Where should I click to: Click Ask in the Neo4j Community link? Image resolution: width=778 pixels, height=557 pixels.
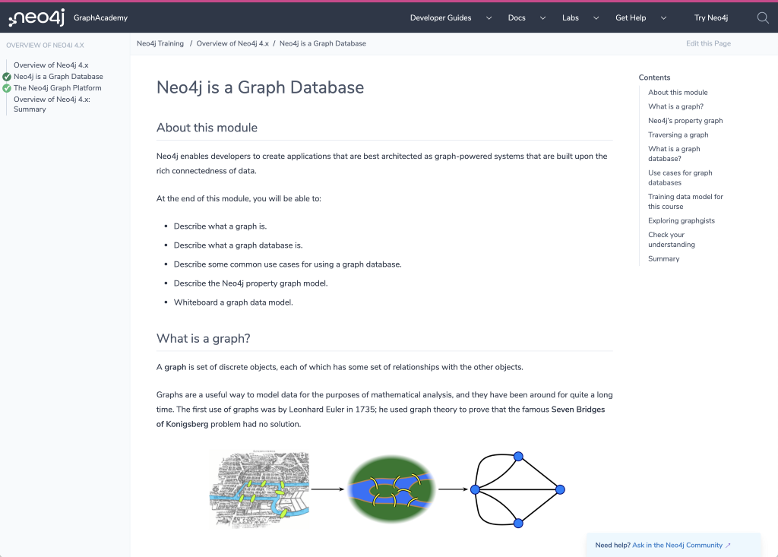pyautogui.click(x=677, y=545)
